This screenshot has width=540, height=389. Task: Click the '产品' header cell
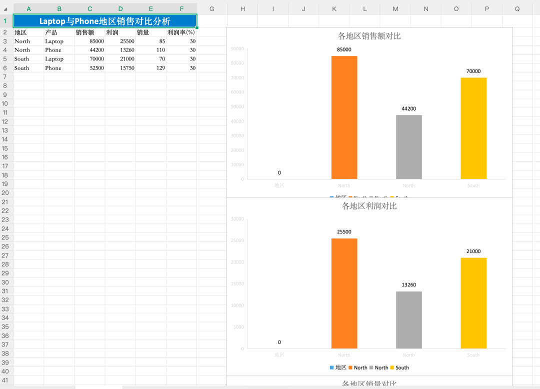coord(59,32)
